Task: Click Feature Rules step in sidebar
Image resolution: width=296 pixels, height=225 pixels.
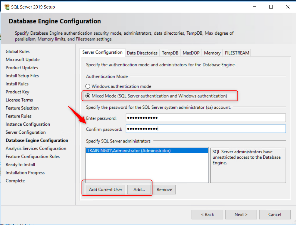Action: pos(19,116)
